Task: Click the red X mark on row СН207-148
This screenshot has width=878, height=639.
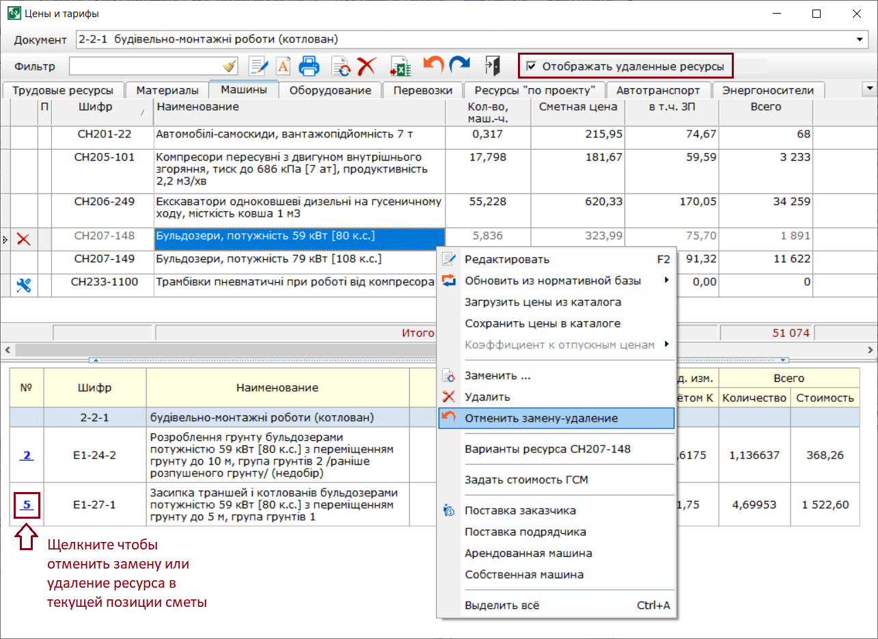Action: click(x=24, y=239)
